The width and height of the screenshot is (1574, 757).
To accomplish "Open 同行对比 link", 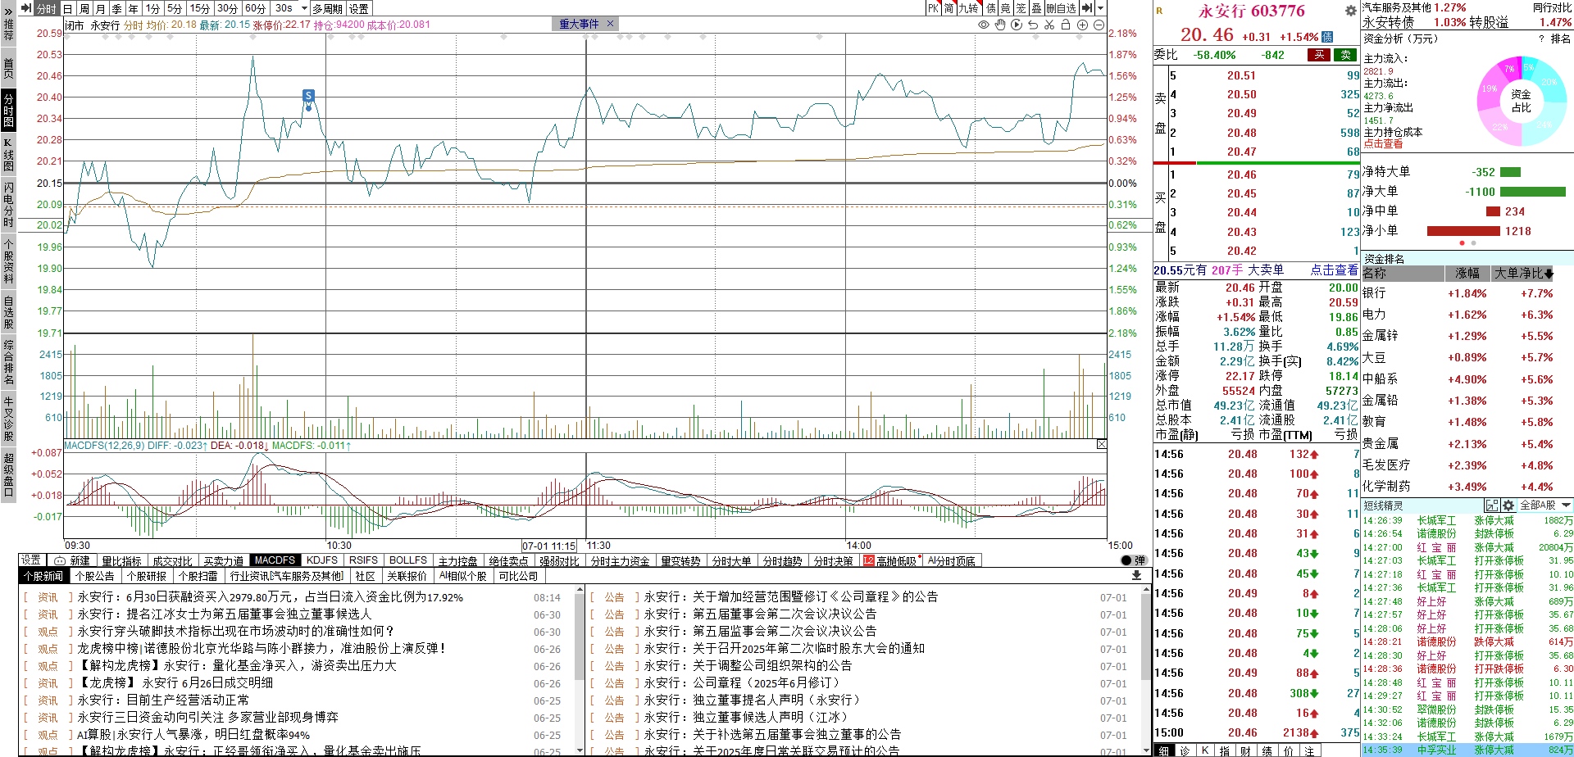I will (x=1553, y=7).
